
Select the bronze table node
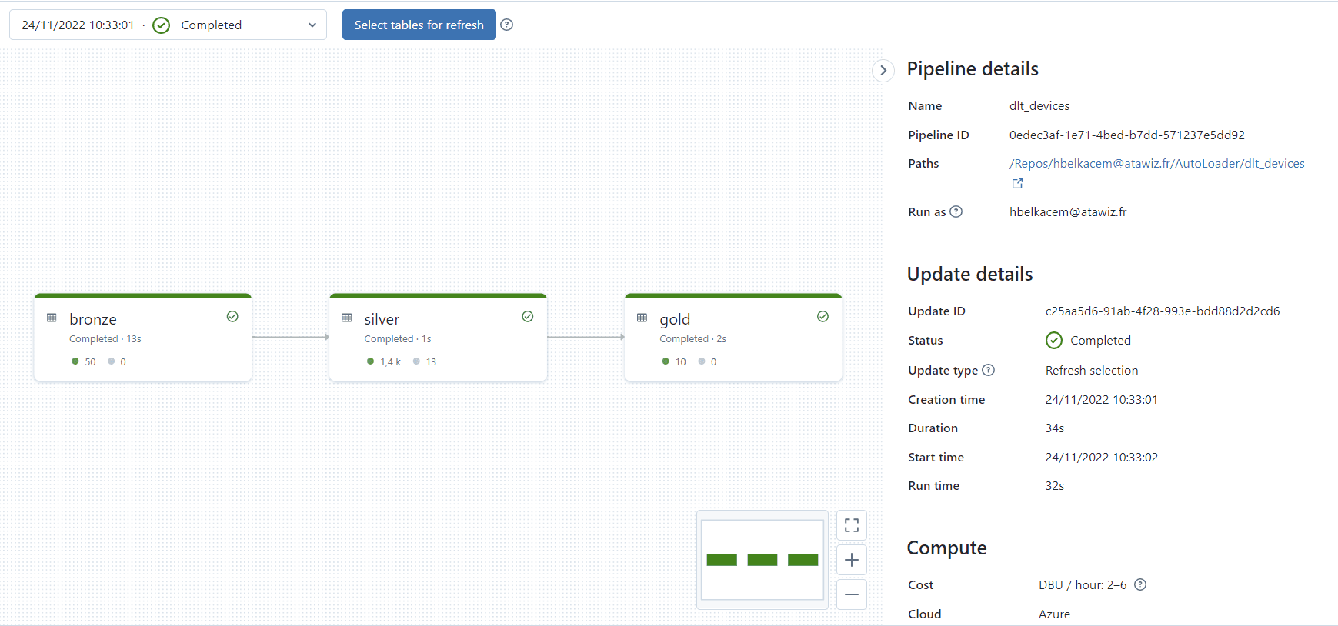[x=143, y=338]
